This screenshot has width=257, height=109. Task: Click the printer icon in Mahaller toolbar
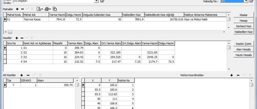tap(47, 9)
